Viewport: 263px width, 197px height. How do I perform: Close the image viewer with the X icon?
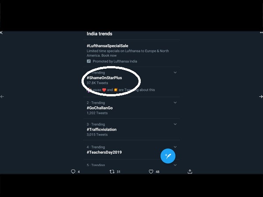[x=1, y=32]
